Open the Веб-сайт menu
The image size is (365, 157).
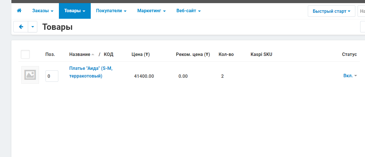pos(189,11)
